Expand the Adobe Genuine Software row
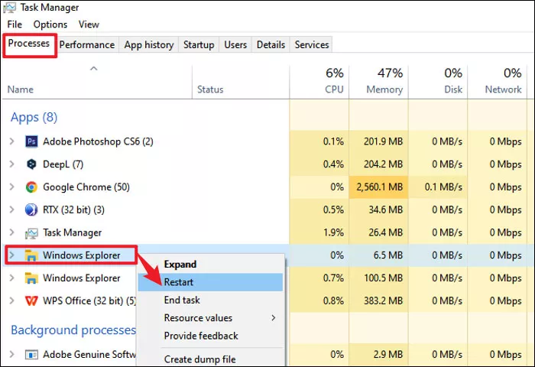 (x=12, y=354)
